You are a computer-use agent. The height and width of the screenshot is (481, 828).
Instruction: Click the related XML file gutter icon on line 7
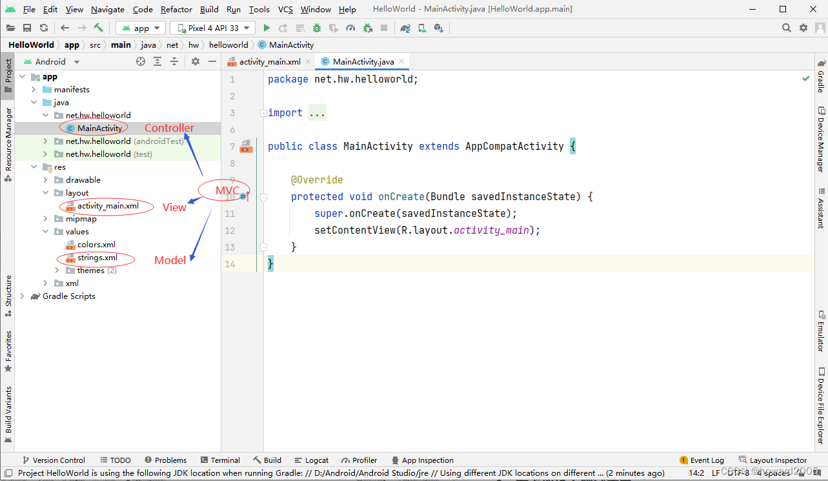245,146
